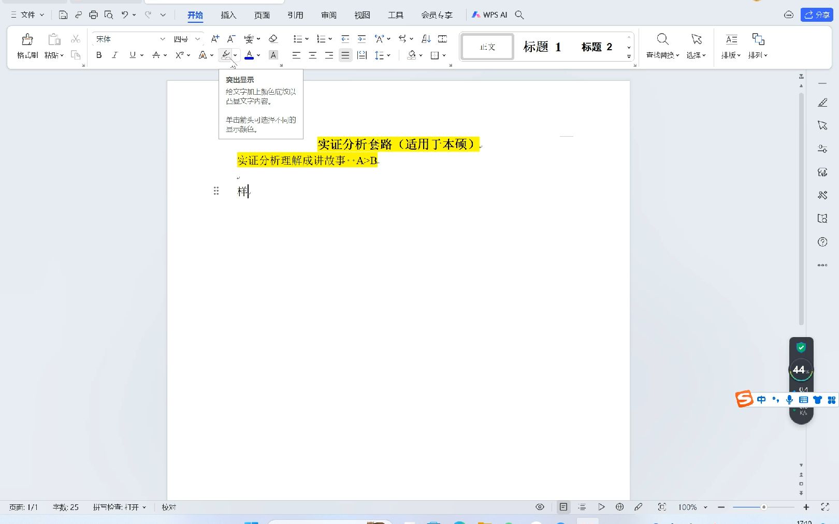Click the Sort (A-Z) icon
Image resolution: width=839 pixels, height=524 pixels.
(x=426, y=39)
